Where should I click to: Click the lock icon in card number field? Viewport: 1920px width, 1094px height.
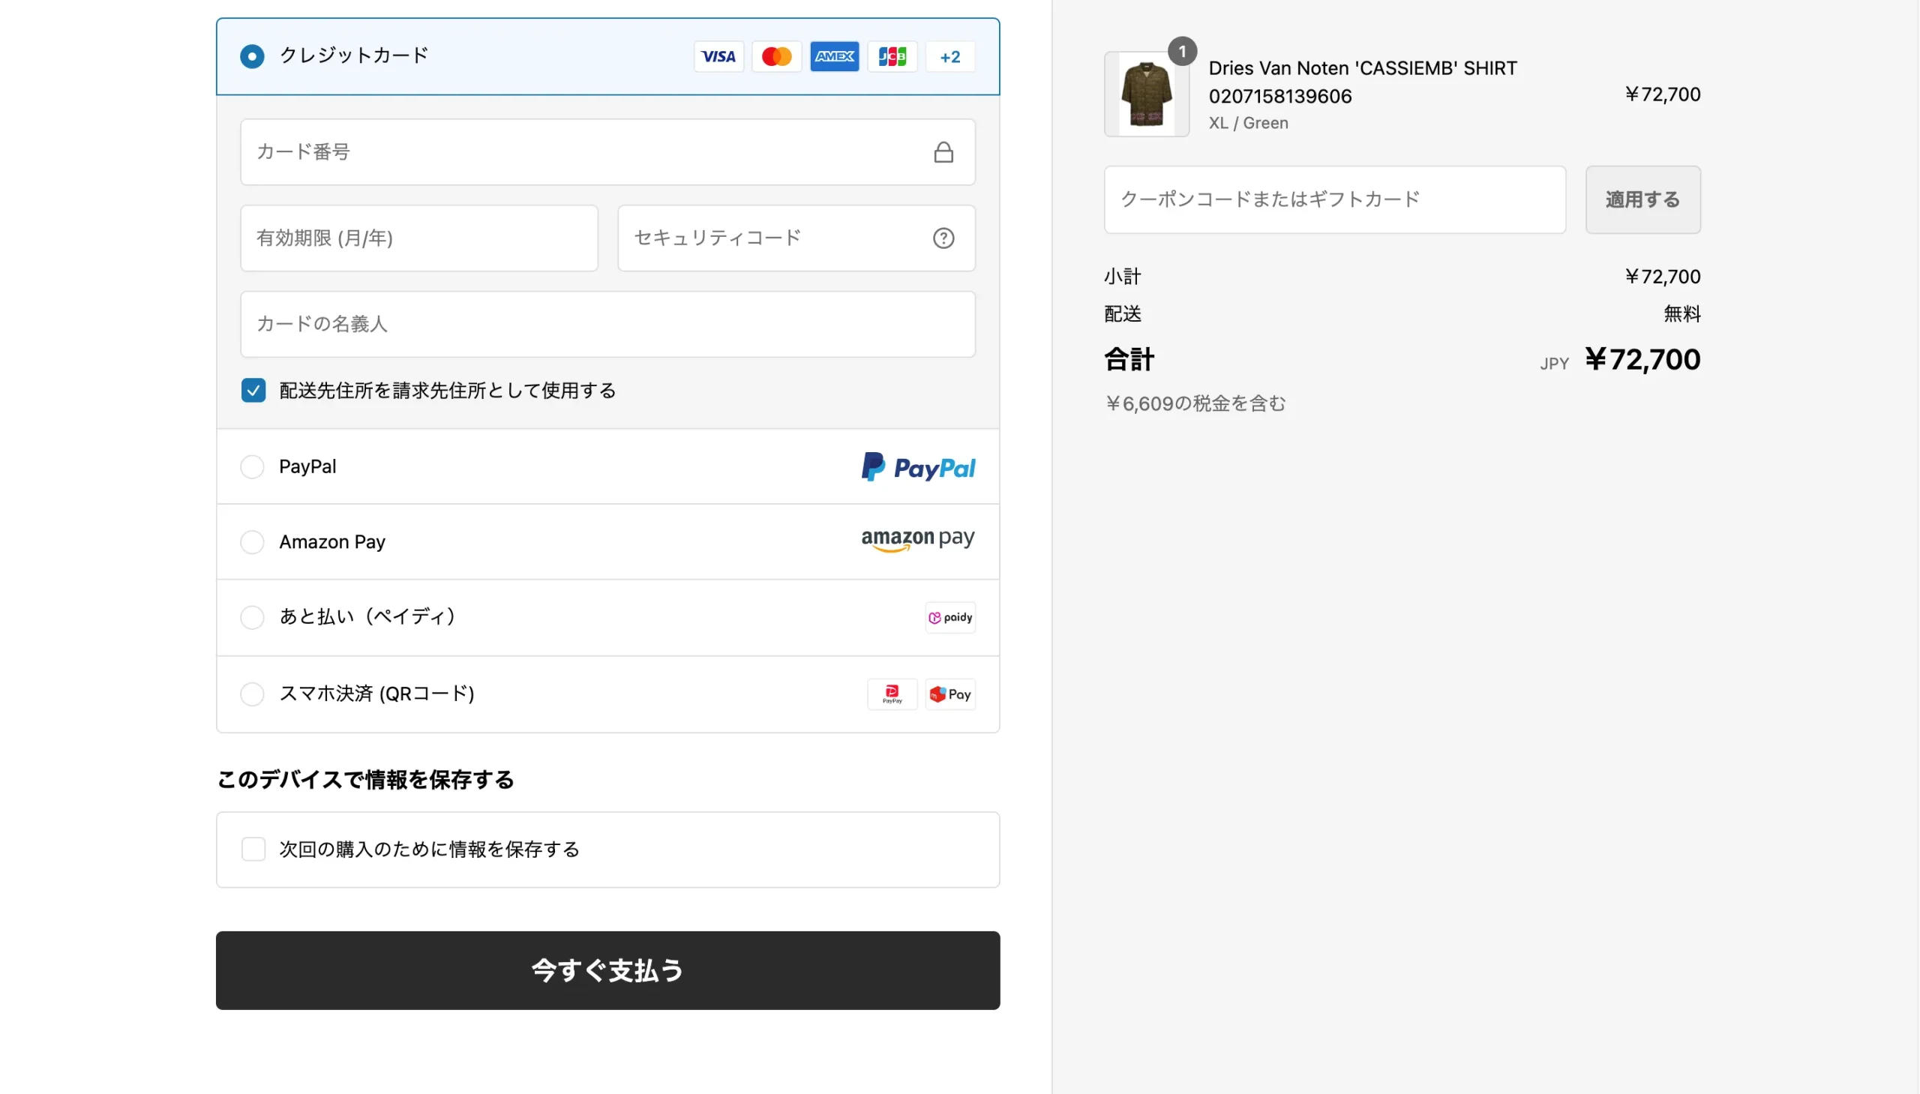point(943,152)
